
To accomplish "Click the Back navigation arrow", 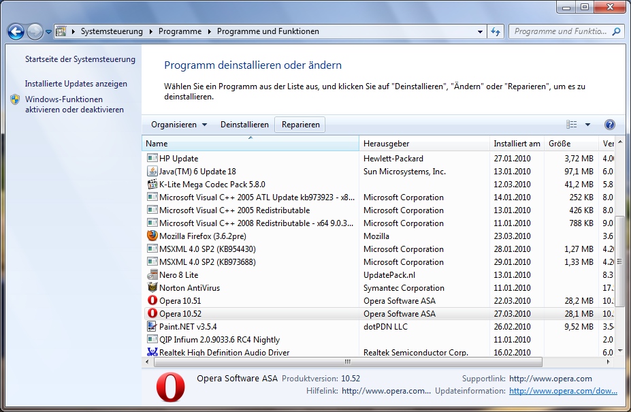I will [16, 31].
